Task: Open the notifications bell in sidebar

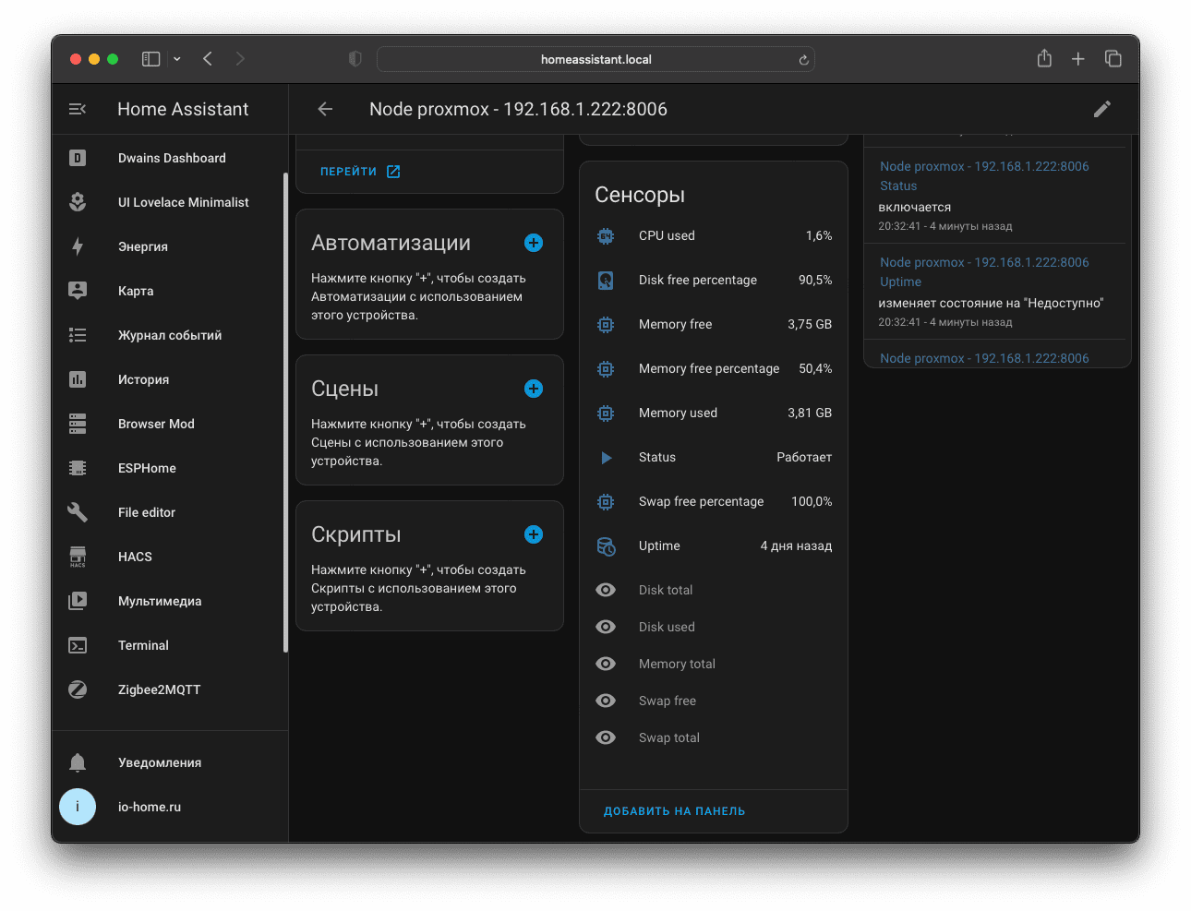Action: [x=78, y=762]
